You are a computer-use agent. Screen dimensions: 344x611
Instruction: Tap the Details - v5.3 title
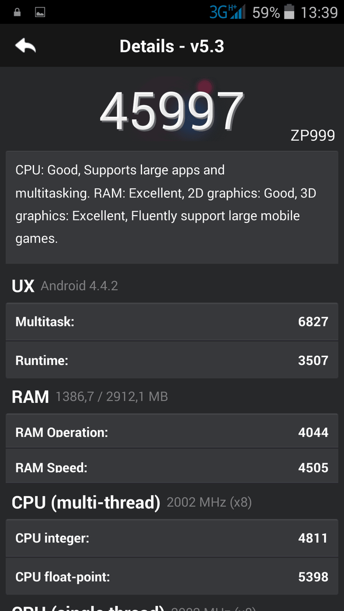pos(172,46)
